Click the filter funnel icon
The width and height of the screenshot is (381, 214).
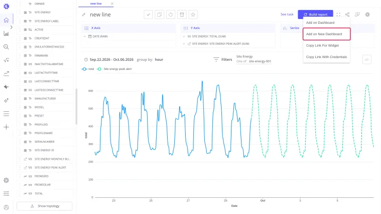216,59
